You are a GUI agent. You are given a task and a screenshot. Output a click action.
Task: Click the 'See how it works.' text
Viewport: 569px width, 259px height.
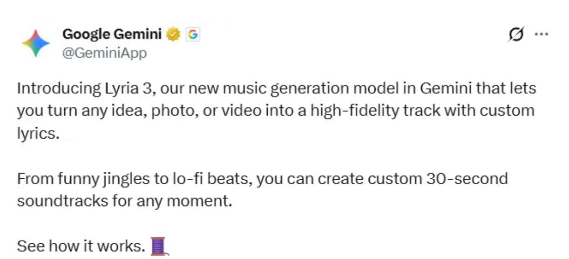point(81,246)
